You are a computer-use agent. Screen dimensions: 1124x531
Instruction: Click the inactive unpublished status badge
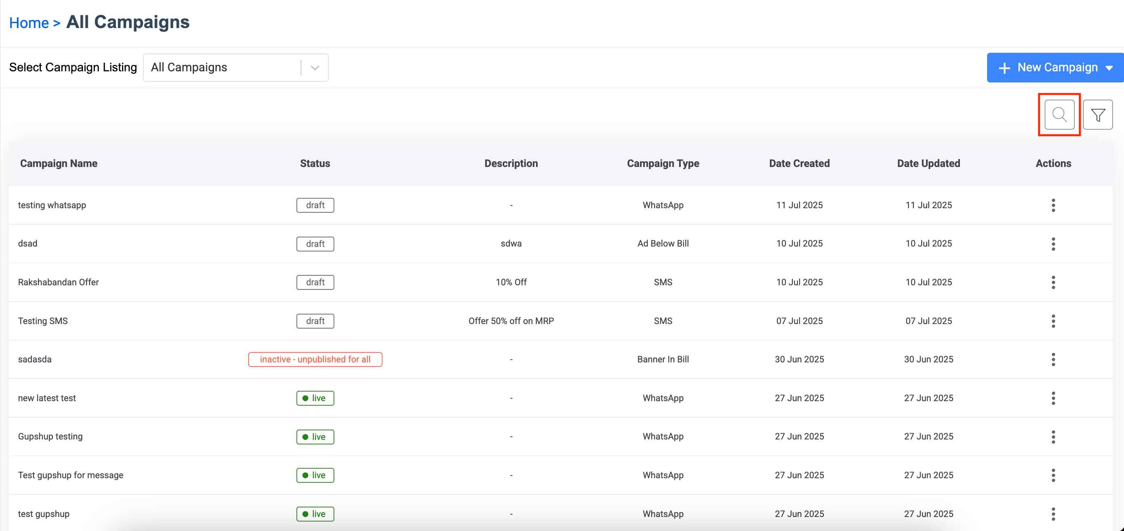coord(315,359)
